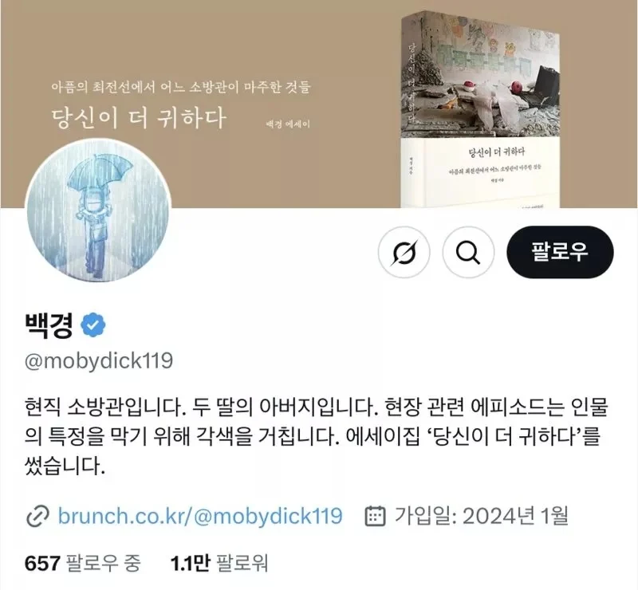The width and height of the screenshot is (638, 590).
Task: Click the calendar icon beside 가입일
Action: (x=375, y=516)
